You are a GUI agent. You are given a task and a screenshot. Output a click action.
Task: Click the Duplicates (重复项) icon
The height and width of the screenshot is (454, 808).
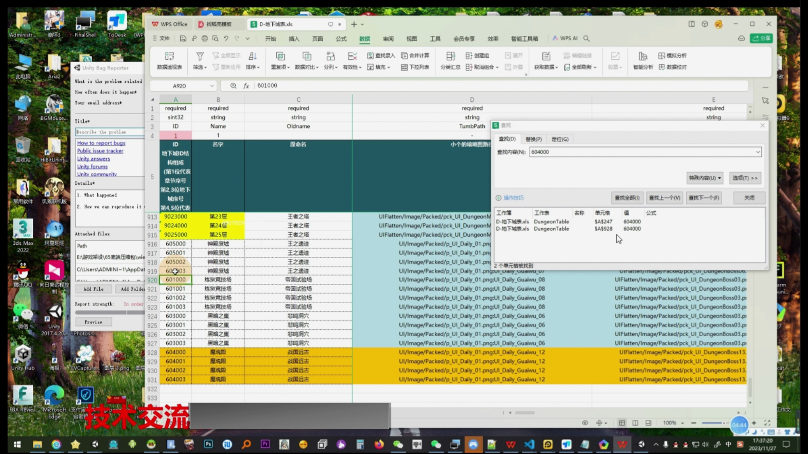pyautogui.click(x=280, y=56)
